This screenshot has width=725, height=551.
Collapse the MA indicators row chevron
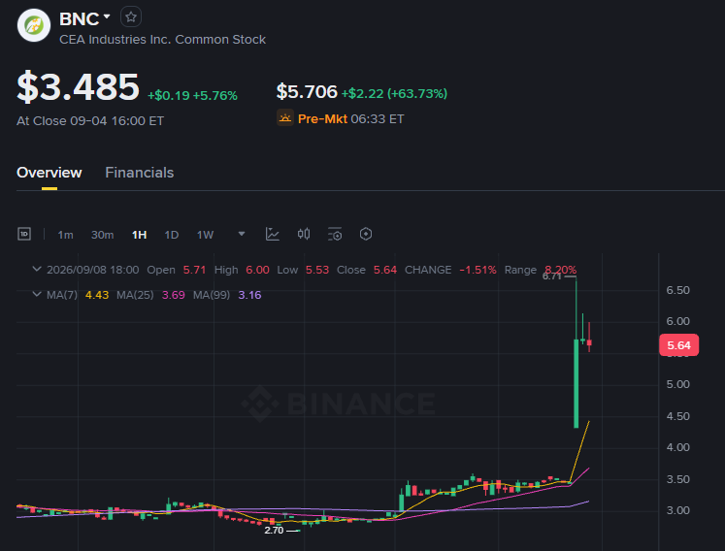pos(37,295)
